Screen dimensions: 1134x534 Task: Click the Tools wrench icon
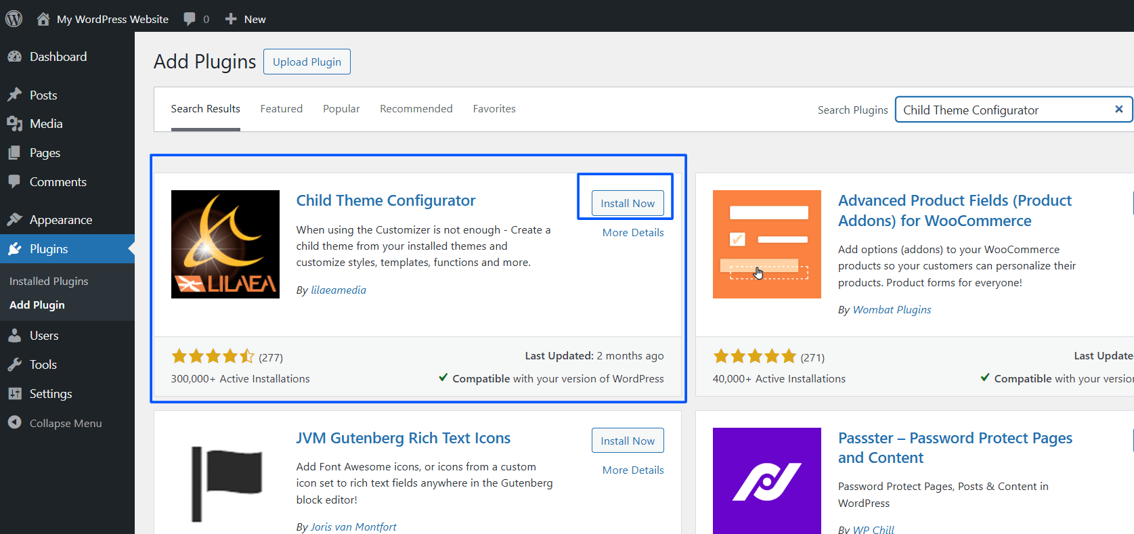15,365
